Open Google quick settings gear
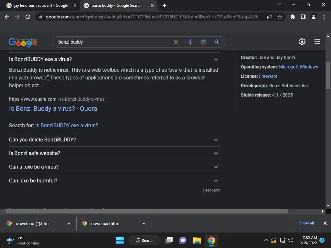The width and height of the screenshot is (331, 248). [x=302, y=42]
